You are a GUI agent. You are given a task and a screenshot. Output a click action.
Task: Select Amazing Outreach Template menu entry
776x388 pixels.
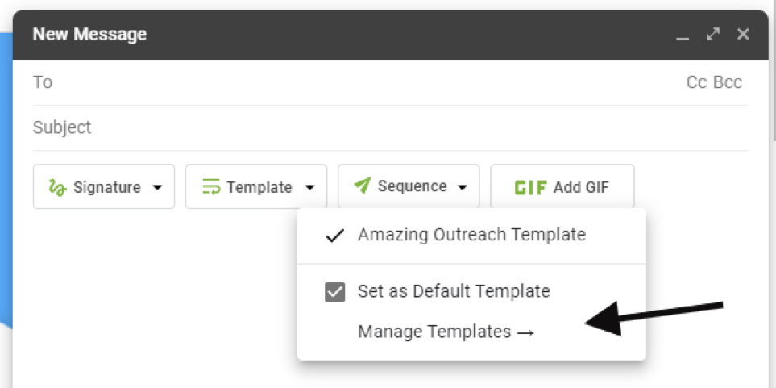click(471, 236)
